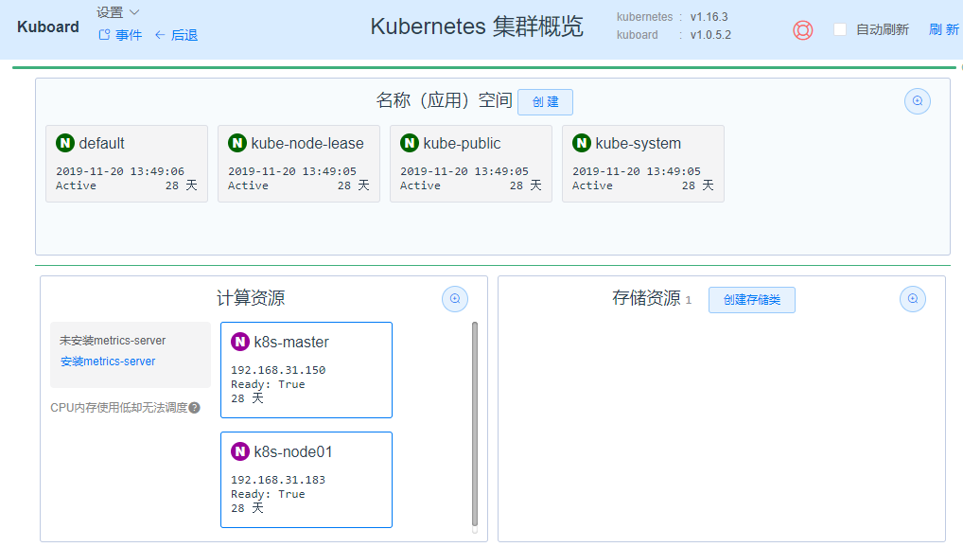Click the 计算资源 heading
963x547 pixels.
251,298
